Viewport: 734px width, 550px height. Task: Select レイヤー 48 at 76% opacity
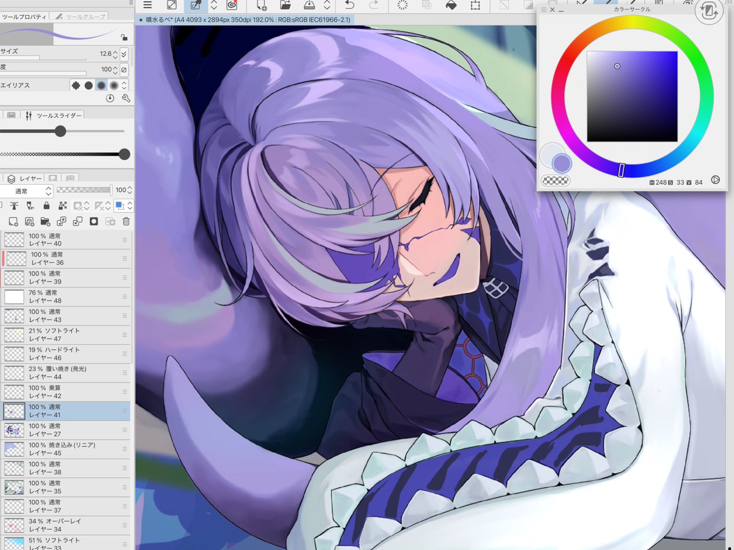tap(66, 297)
